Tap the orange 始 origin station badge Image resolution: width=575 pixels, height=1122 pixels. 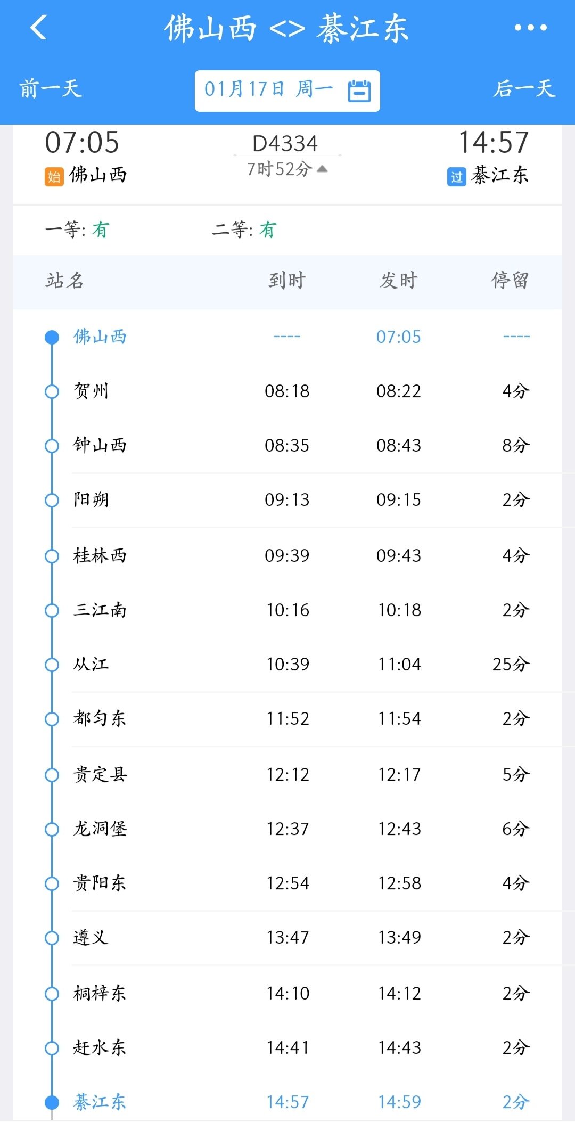54,176
